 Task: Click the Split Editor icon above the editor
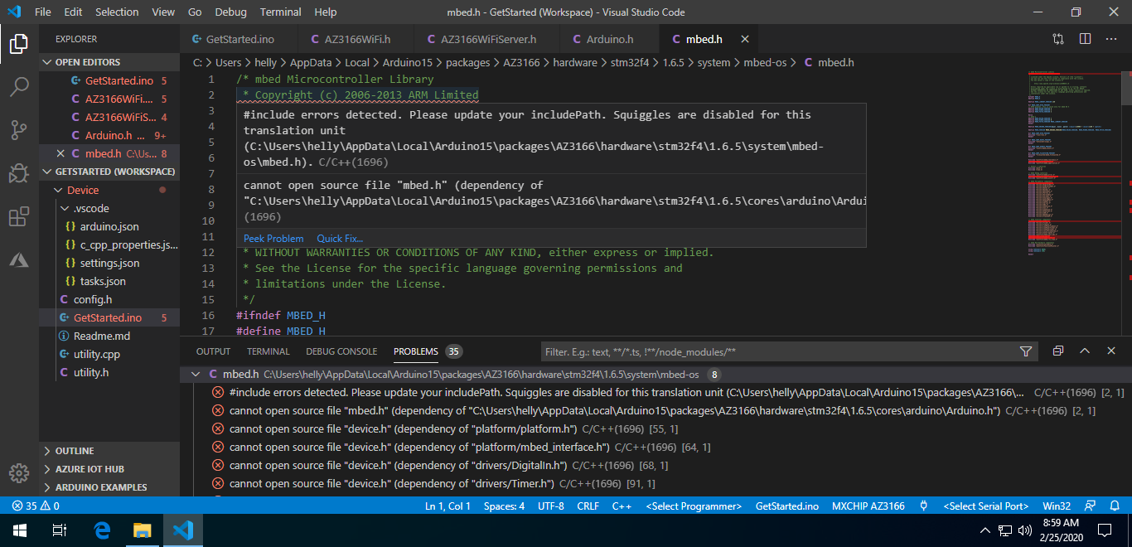1085,38
